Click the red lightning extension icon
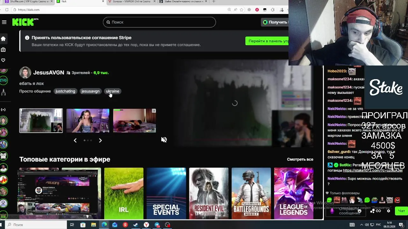 coord(257,10)
